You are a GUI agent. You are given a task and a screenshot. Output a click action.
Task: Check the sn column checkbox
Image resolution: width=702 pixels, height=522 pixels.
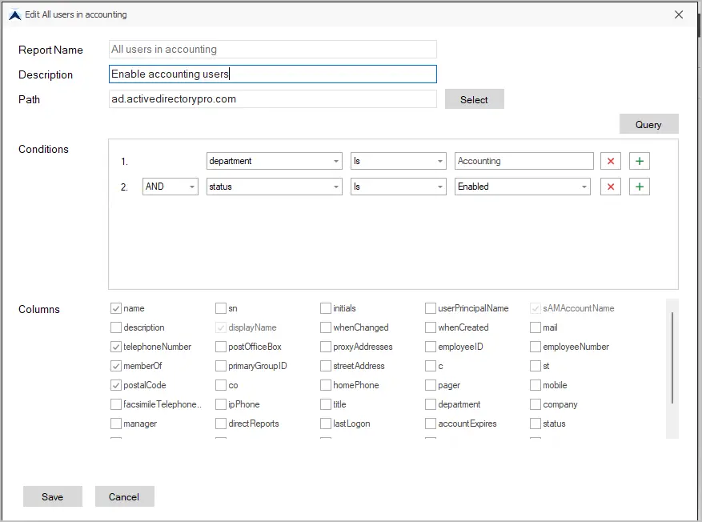(221, 308)
